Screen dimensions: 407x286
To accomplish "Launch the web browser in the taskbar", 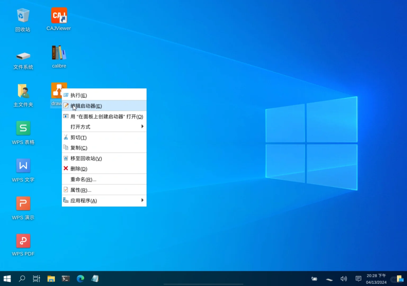I will pos(80,279).
